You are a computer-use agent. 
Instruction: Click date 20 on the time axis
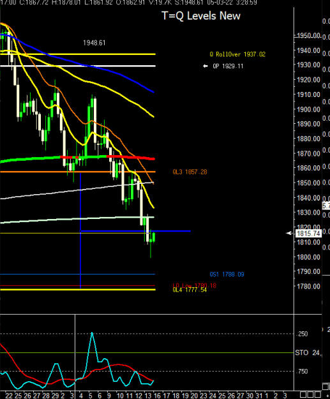tap(194, 396)
